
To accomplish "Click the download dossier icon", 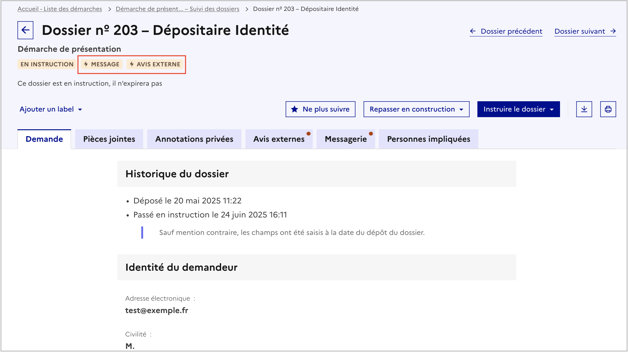I will tap(584, 109).
